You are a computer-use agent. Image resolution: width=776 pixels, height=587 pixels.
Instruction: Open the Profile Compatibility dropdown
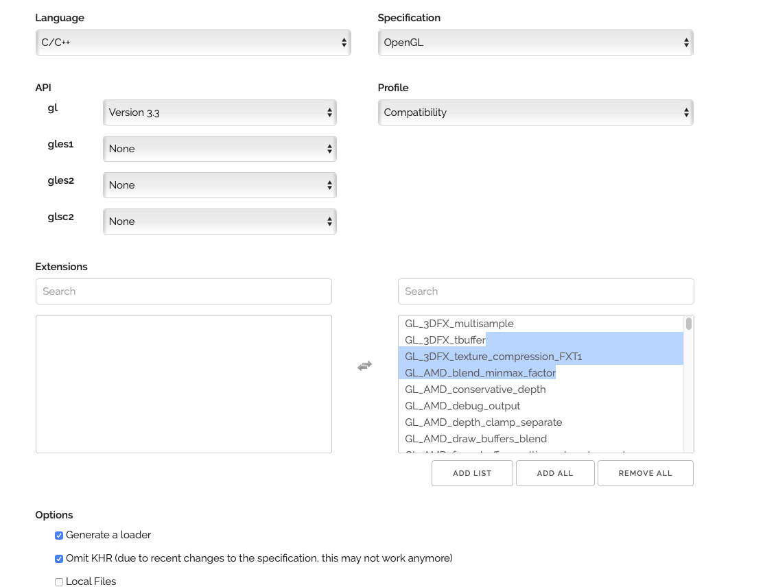click(535, 112)
